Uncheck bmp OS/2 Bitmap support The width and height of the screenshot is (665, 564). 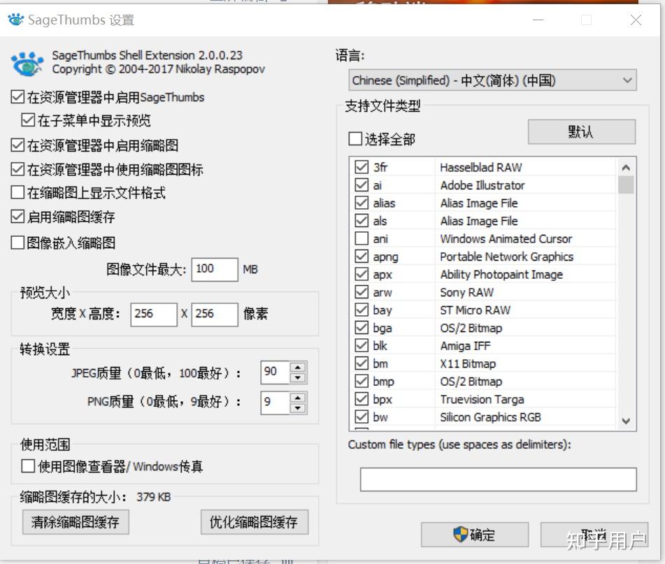coord(362,382)
